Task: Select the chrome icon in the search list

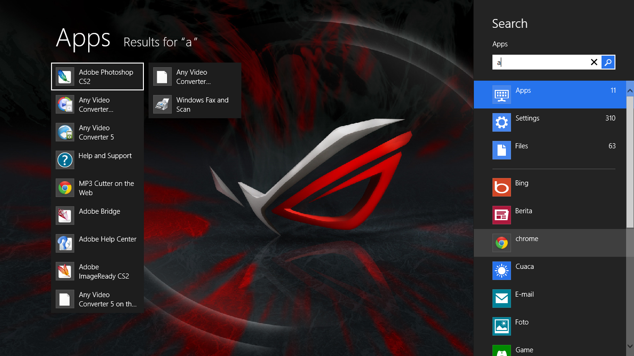Action: tap(502, 243)
